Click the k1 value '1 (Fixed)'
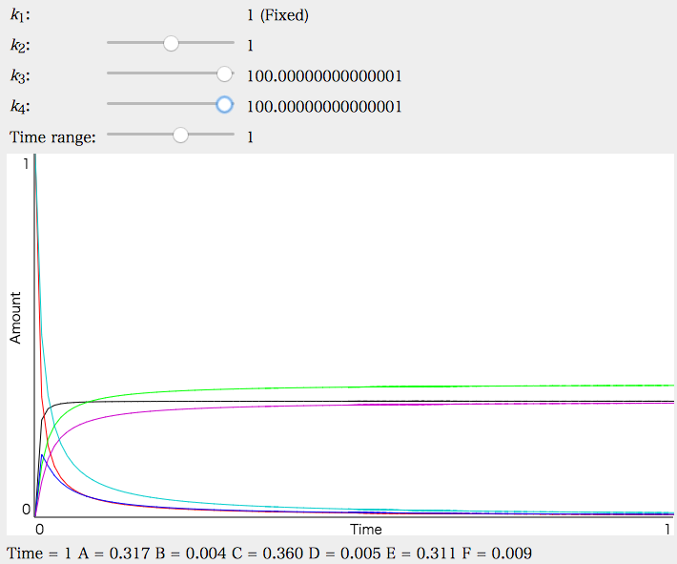The height and width of the screenshot is (564, 677). click(x=277, y=15)
